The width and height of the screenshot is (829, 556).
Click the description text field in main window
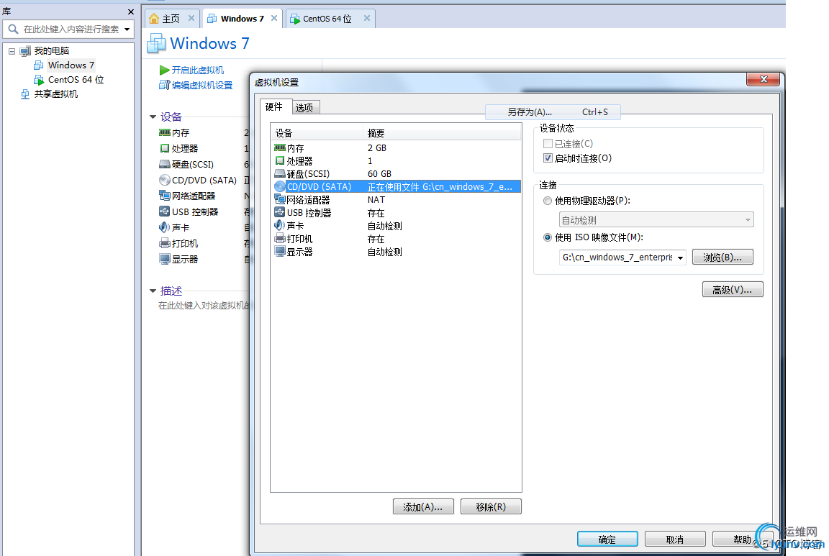pyautogui.click(x=204, y=306)
